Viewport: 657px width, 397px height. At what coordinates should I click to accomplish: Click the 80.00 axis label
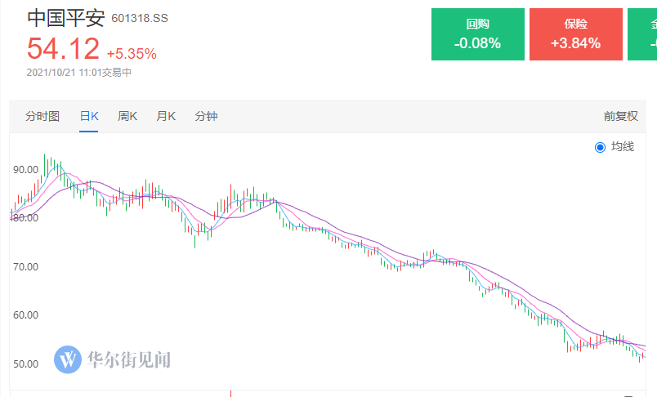click(25, 218)
